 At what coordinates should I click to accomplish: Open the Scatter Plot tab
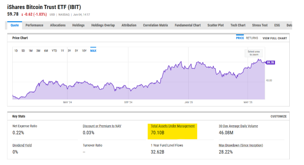pyautogui.click(x=216, y=25)
